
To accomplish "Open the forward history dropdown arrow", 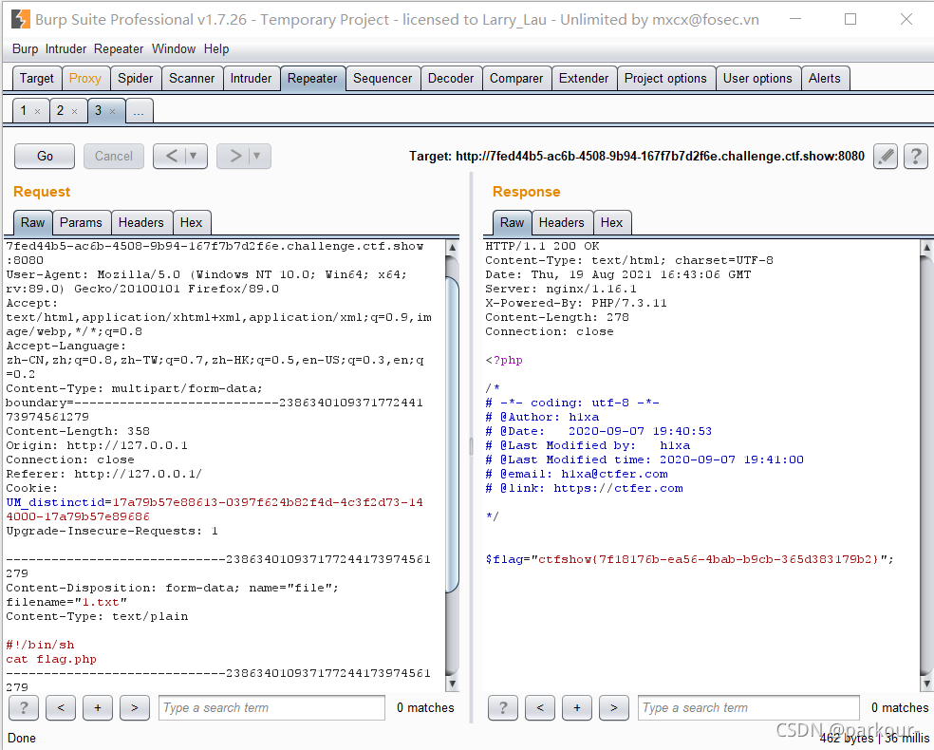I will tap(256, 156).
